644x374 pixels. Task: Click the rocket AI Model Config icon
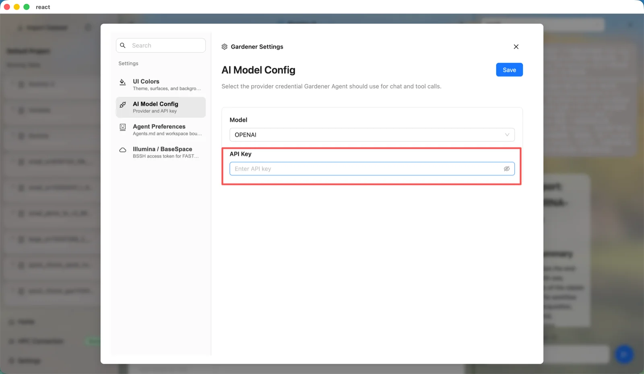pos(123,105)
